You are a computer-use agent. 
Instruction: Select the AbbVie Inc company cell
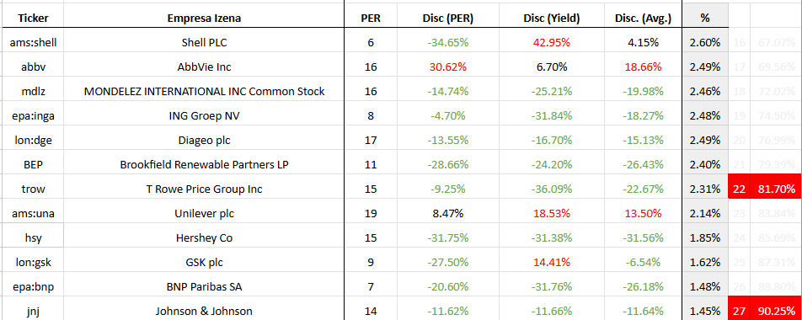coord(204,67)
